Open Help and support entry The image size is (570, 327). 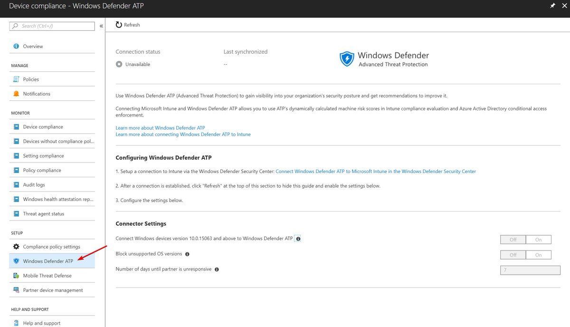pos(52,323)
